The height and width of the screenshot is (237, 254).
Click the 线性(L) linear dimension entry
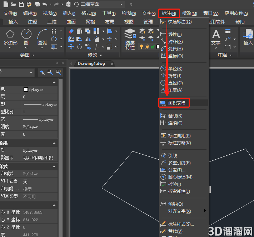pos(175,35)
